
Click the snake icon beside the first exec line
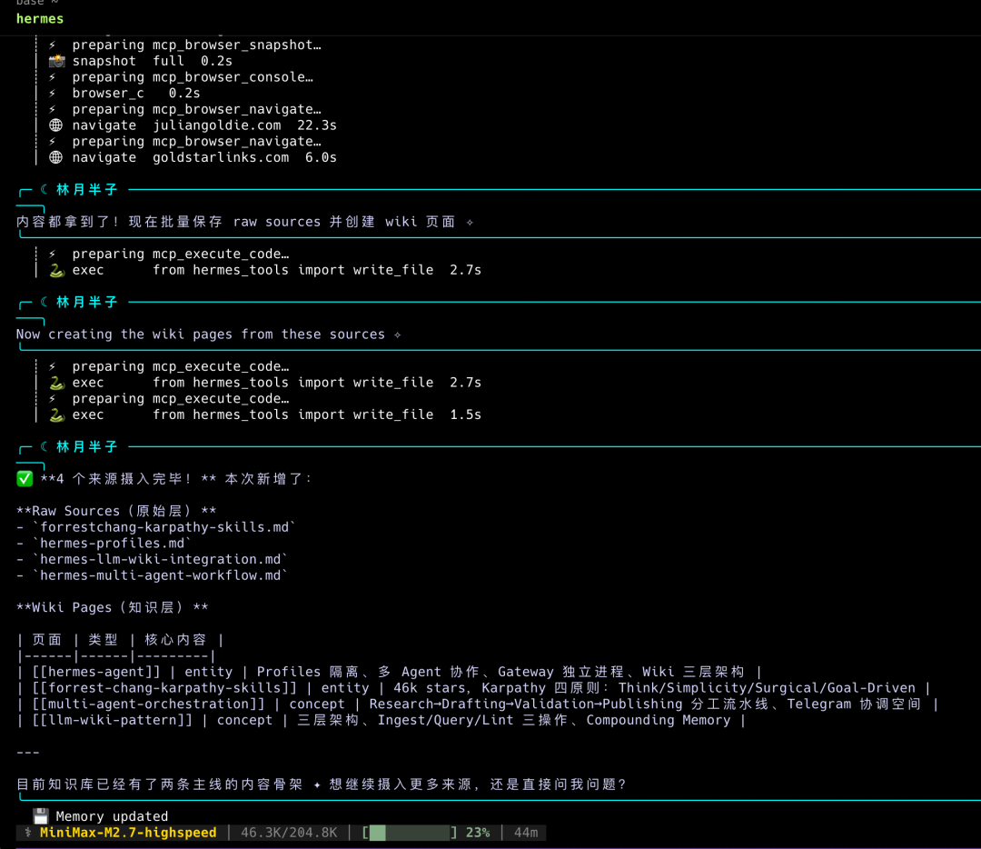tap(57, 270)
